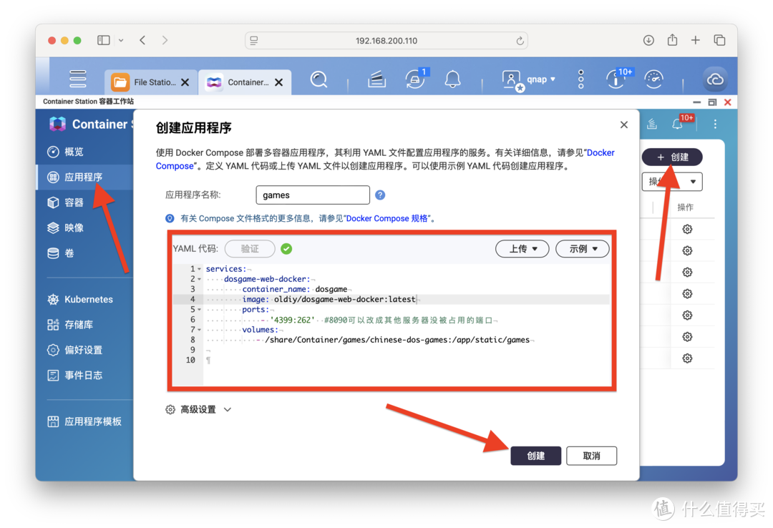Open the global search magnifier in QNAP toolbar

pos(319,79)
